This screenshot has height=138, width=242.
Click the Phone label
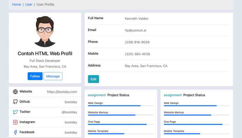click(93, 42)
